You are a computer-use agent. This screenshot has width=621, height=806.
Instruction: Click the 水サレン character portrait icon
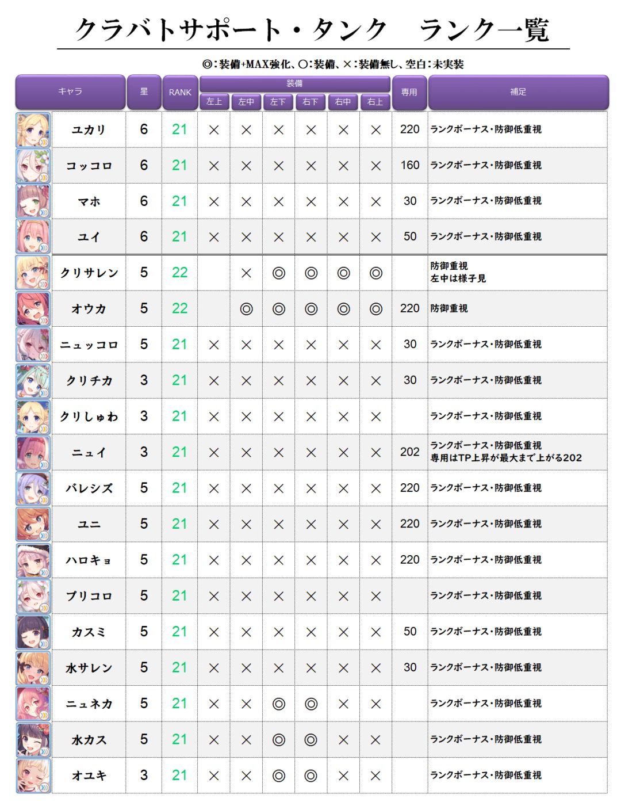point(33,668)
